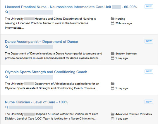Click the NEW badge on Dance Accompanist
158x124 pixels.
tap(149, 41)
